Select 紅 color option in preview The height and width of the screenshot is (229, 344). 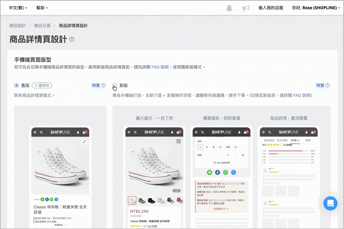click(236, 147)
